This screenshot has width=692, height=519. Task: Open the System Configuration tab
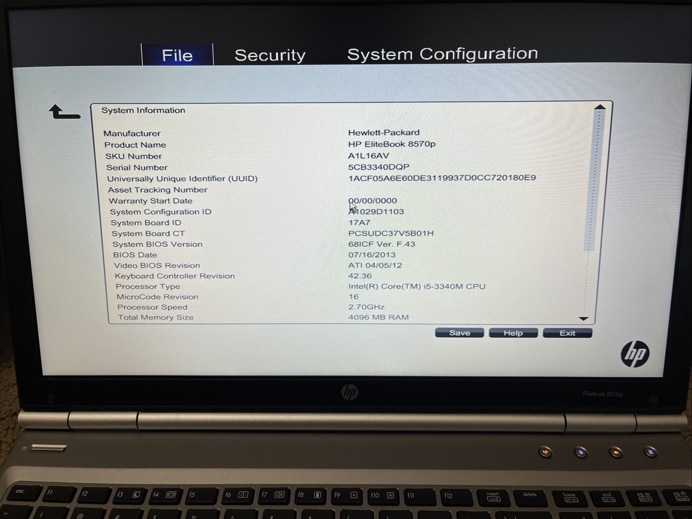pyautogui.click(x=442, y=54)
